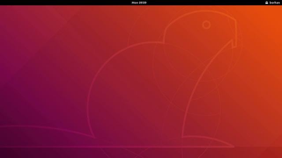Open the borhan user menu
The height and width of the screenshot is (158, 282).
[275, 3]
